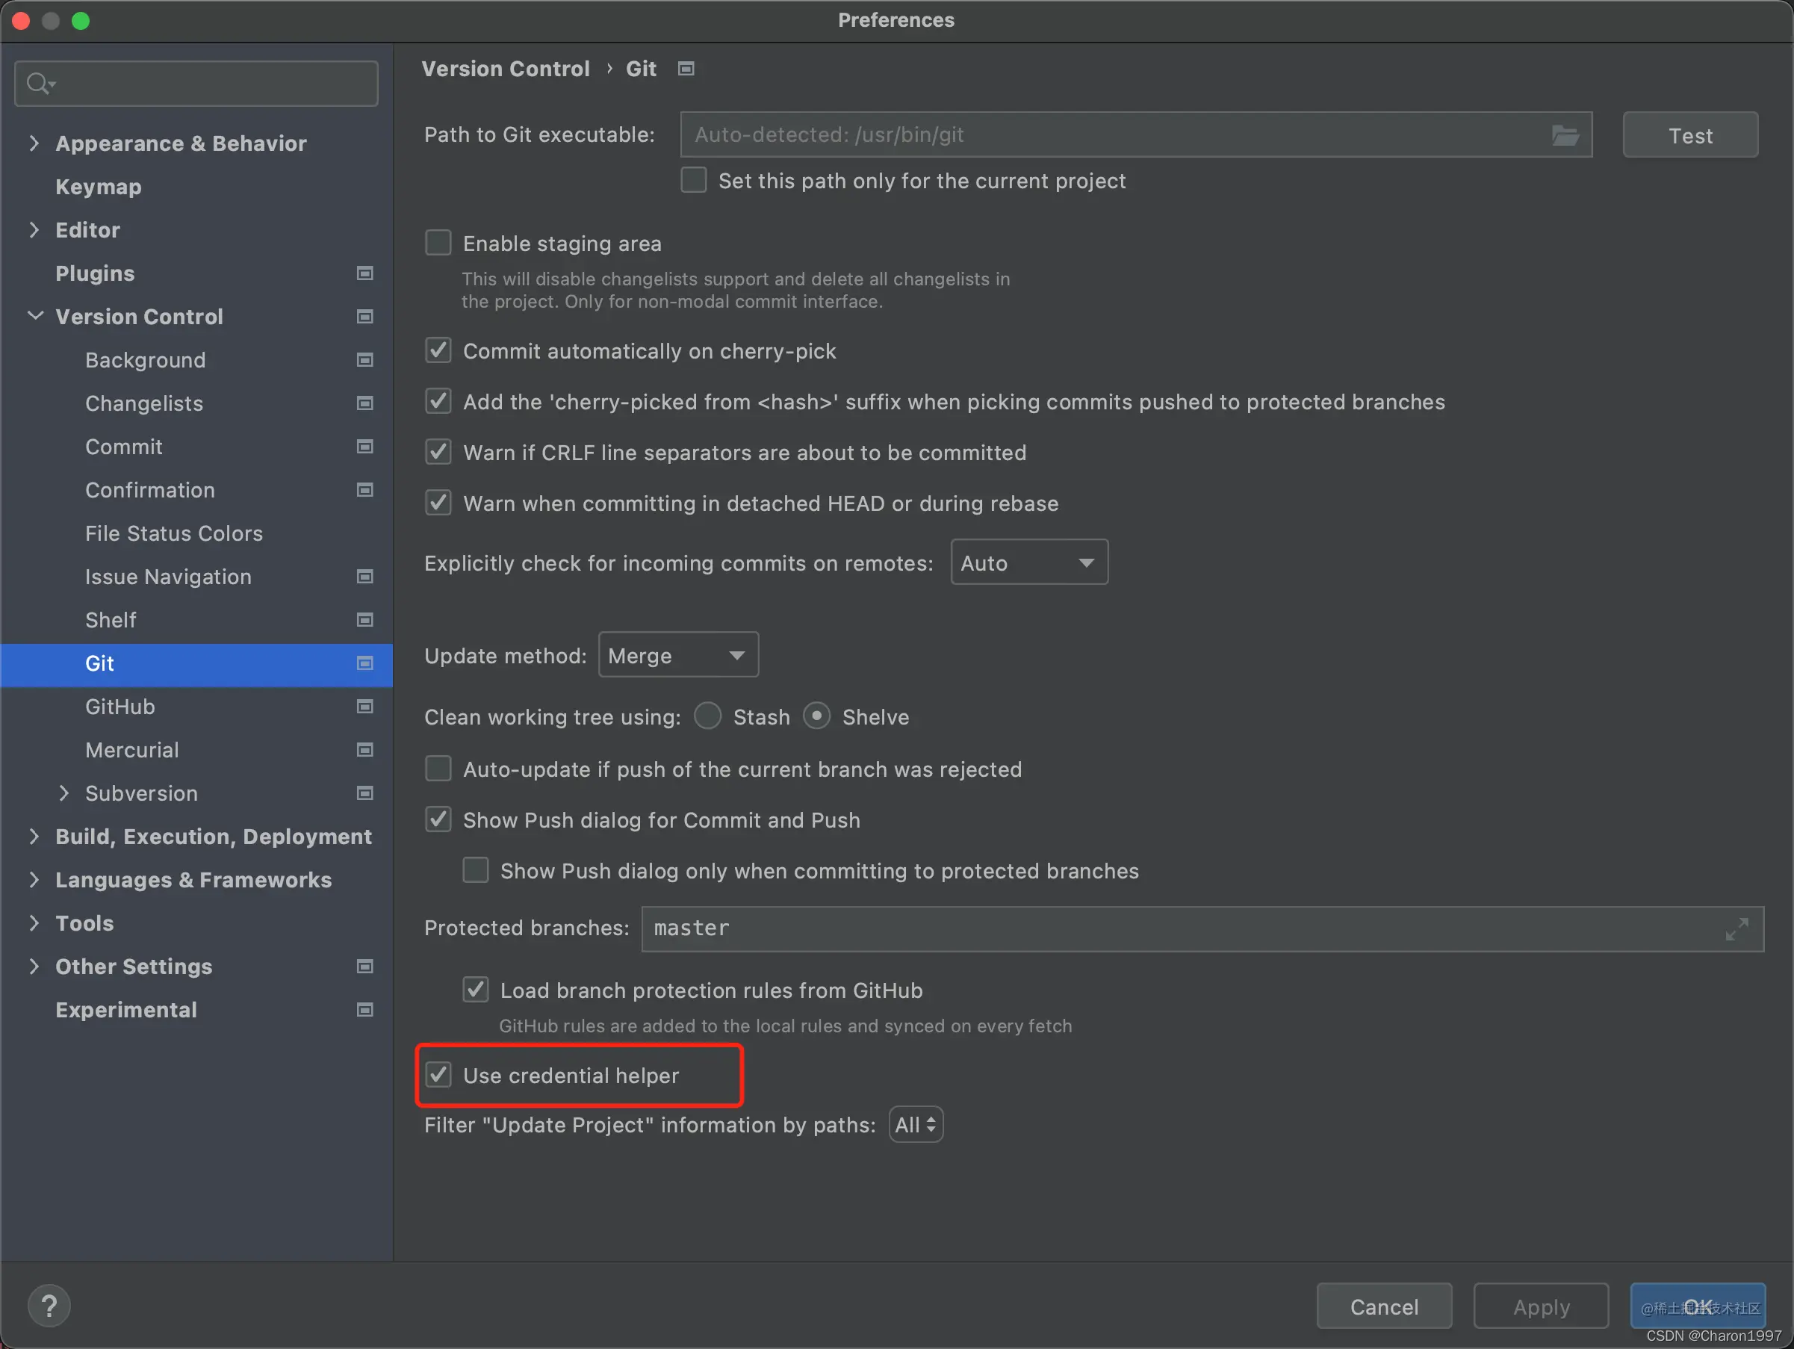Click the Commit settings icon
The height and width of the screenshot is (1349, 1794).
point(366,447)
